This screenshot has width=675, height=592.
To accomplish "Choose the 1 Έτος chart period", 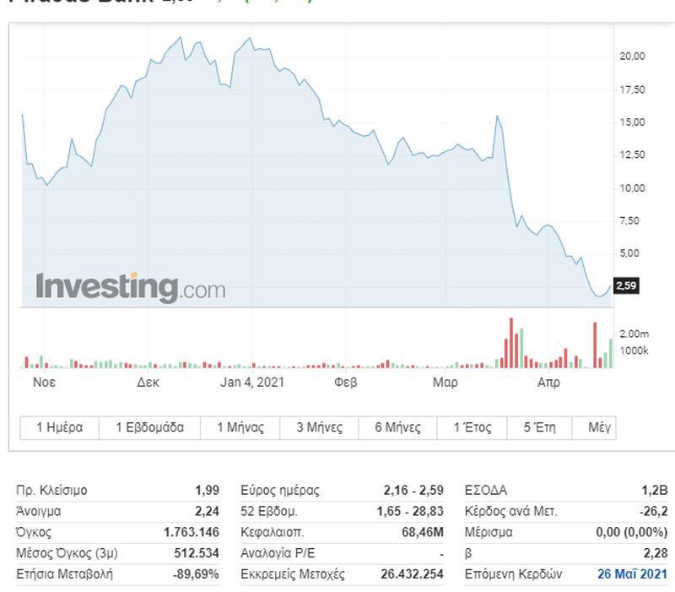I will (x=472, y=427).
